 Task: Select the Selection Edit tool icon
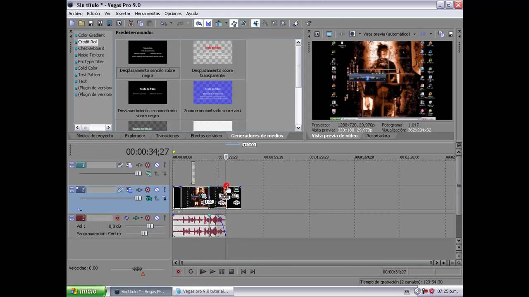(x=274, y=24)
